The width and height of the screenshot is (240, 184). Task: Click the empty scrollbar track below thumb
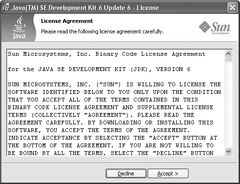(x=228, y=104)
